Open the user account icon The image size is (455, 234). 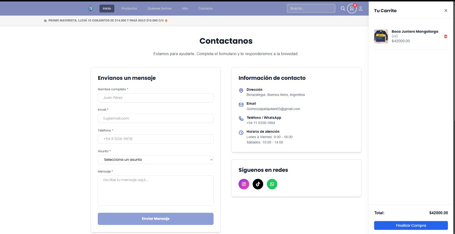pos(361,9)
